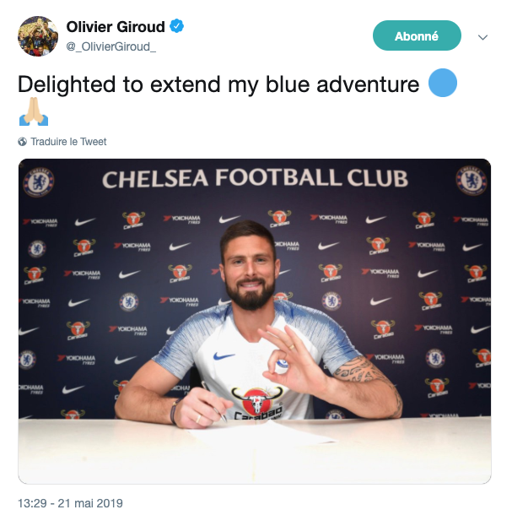Open the @_OlivierGiroud_ handle link
This screenshot has width=512, height=515.
pyautogui.click(x=111, y=46)
